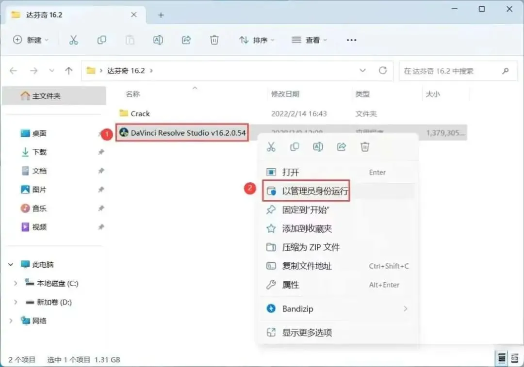524x367 pixels.
Task: Unpin 下载 using its pin icon
Action: [x=100, y=152]
